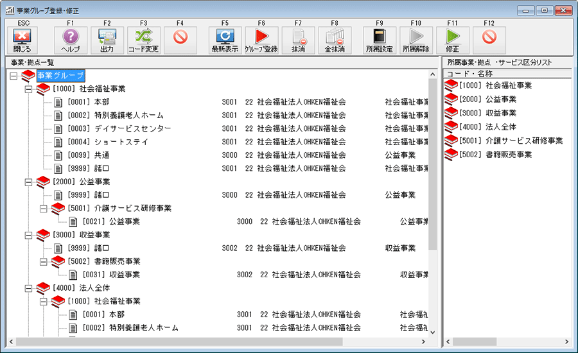The height and width of the screenshot is (353, 578).
Task: Collapse the [2000] 公益事業 tree node
Action: (x=28, y=182)
